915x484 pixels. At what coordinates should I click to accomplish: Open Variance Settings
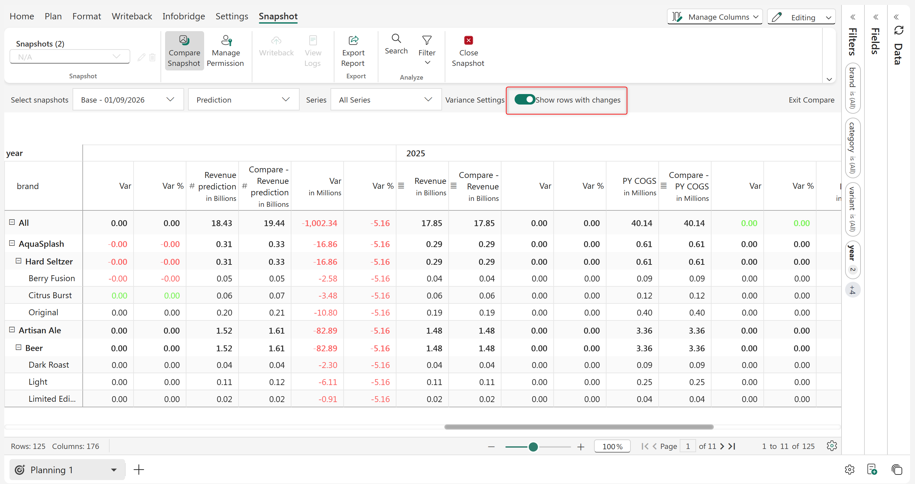point(475,100)
